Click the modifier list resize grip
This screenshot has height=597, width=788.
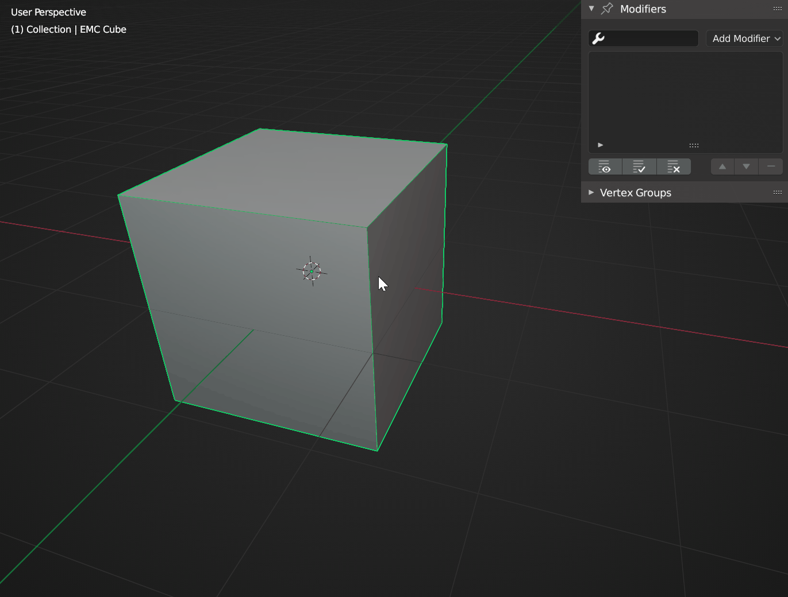tap(694, 145)
